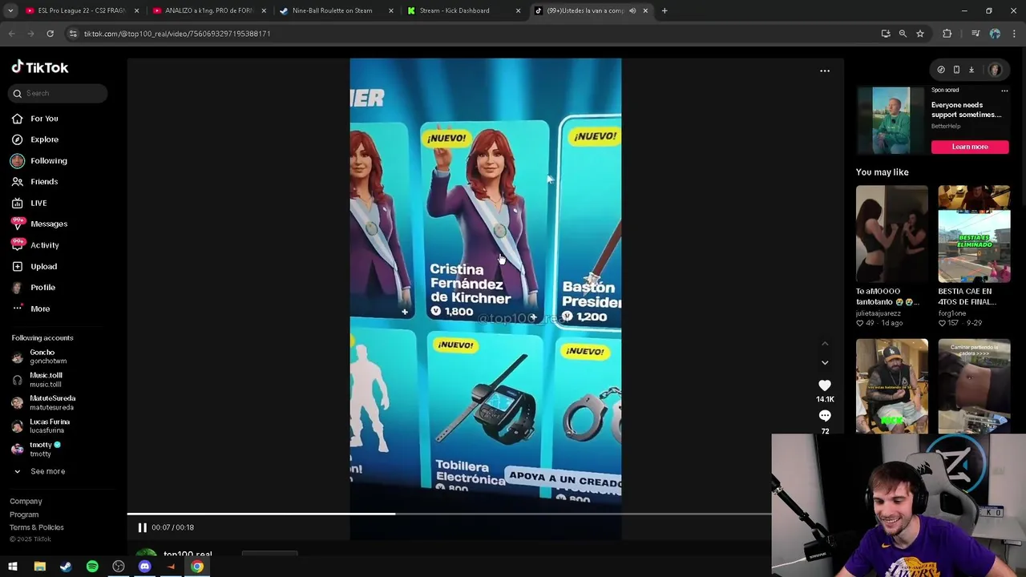Viewport: 1026px width, 577px height.
Task: Switch to Nine-Ball Roulette on Steam tab
Action: pos(336,10)
